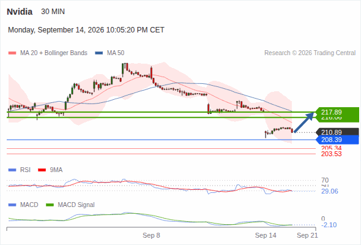The image size is (361, 245).
Task: Click the red 205.34 support level
Action: pyautogui.click(x=331, y=148)
